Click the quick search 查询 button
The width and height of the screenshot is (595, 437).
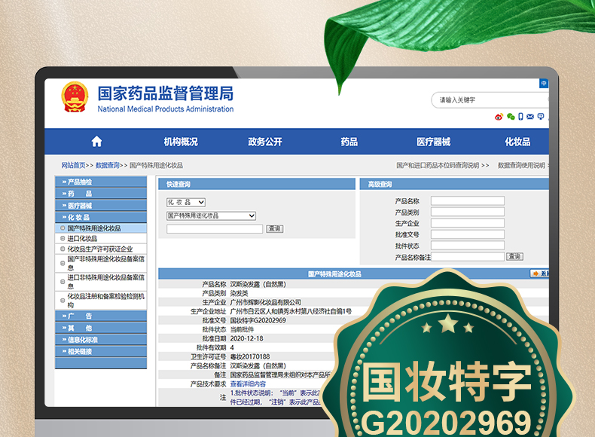point(274,229)
